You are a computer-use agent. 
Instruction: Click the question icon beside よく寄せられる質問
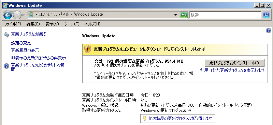pyautogui.click(x=6, y=66)
